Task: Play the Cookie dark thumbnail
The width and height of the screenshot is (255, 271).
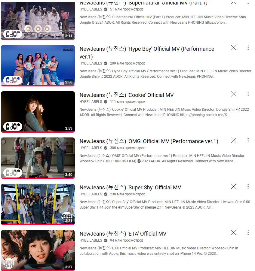Action: click(x=38, y=112)
